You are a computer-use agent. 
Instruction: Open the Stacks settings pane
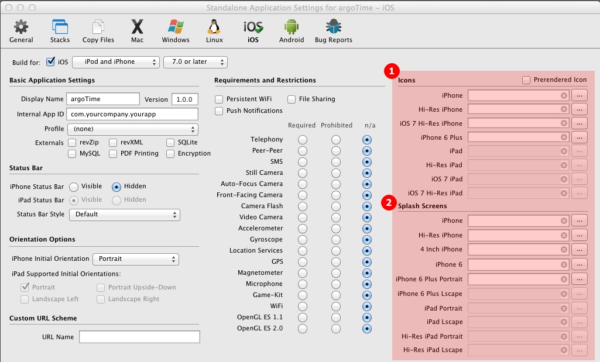(x=60, y=32)
